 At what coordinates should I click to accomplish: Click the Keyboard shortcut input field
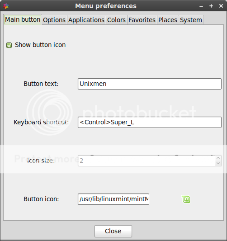tap(150, 123)
